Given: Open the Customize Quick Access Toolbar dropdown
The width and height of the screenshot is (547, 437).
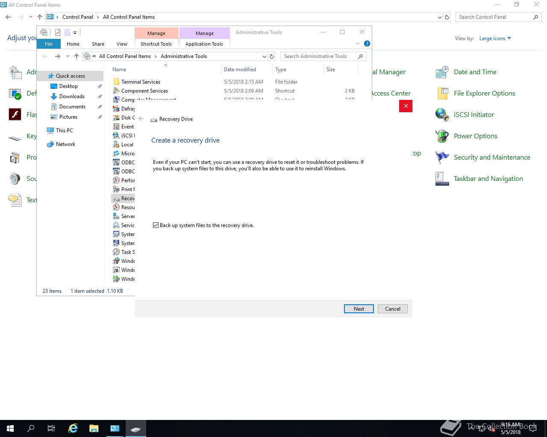Looking at the screenshot, I should [75, 32].
